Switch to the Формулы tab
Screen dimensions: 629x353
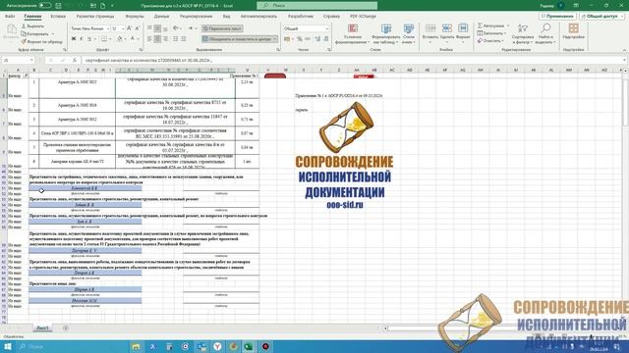click(x=135, y=17)
